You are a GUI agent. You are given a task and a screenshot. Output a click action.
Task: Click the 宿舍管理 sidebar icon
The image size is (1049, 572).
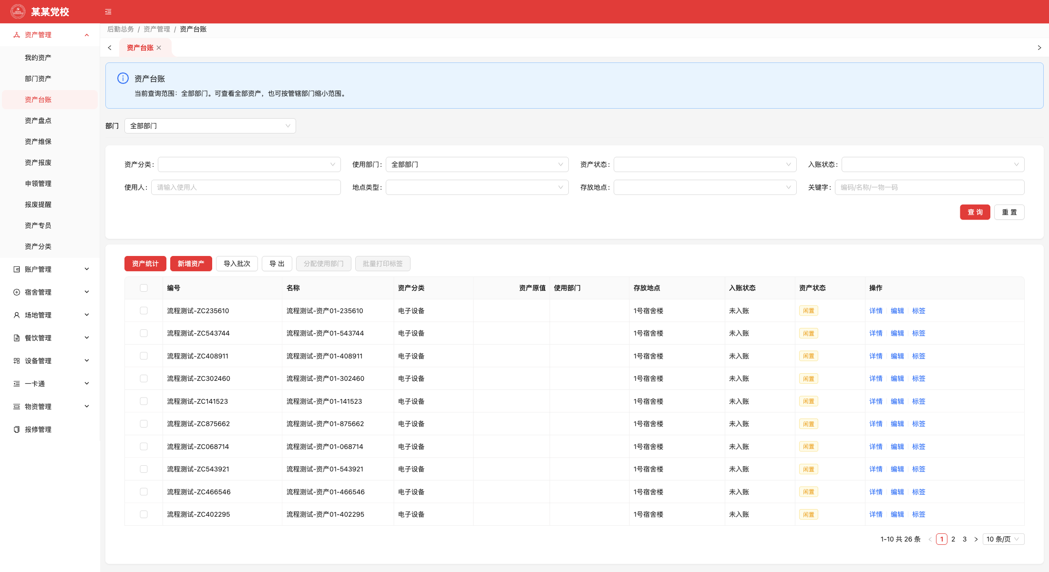(17, 292)
